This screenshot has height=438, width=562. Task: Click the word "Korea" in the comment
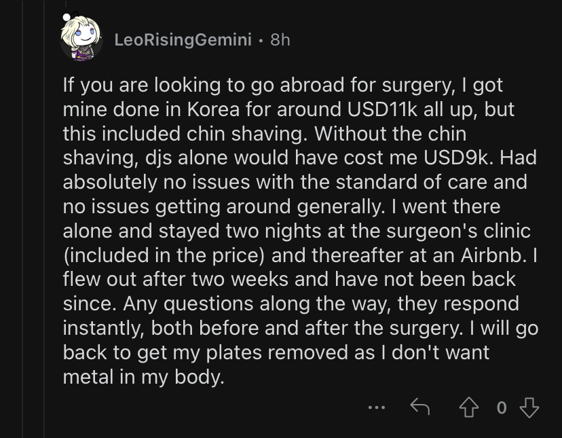tap(213, 109)
